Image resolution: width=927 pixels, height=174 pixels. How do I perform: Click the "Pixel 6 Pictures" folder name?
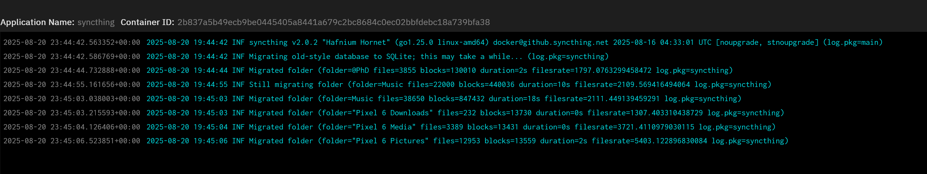[390, 141]
